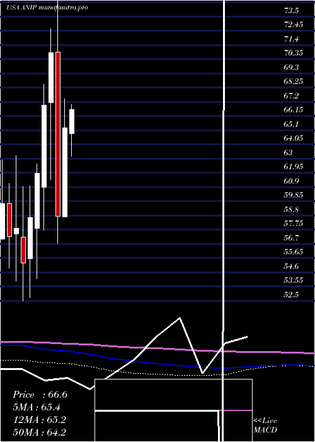Click the 63 price axis label

[289, 153]
